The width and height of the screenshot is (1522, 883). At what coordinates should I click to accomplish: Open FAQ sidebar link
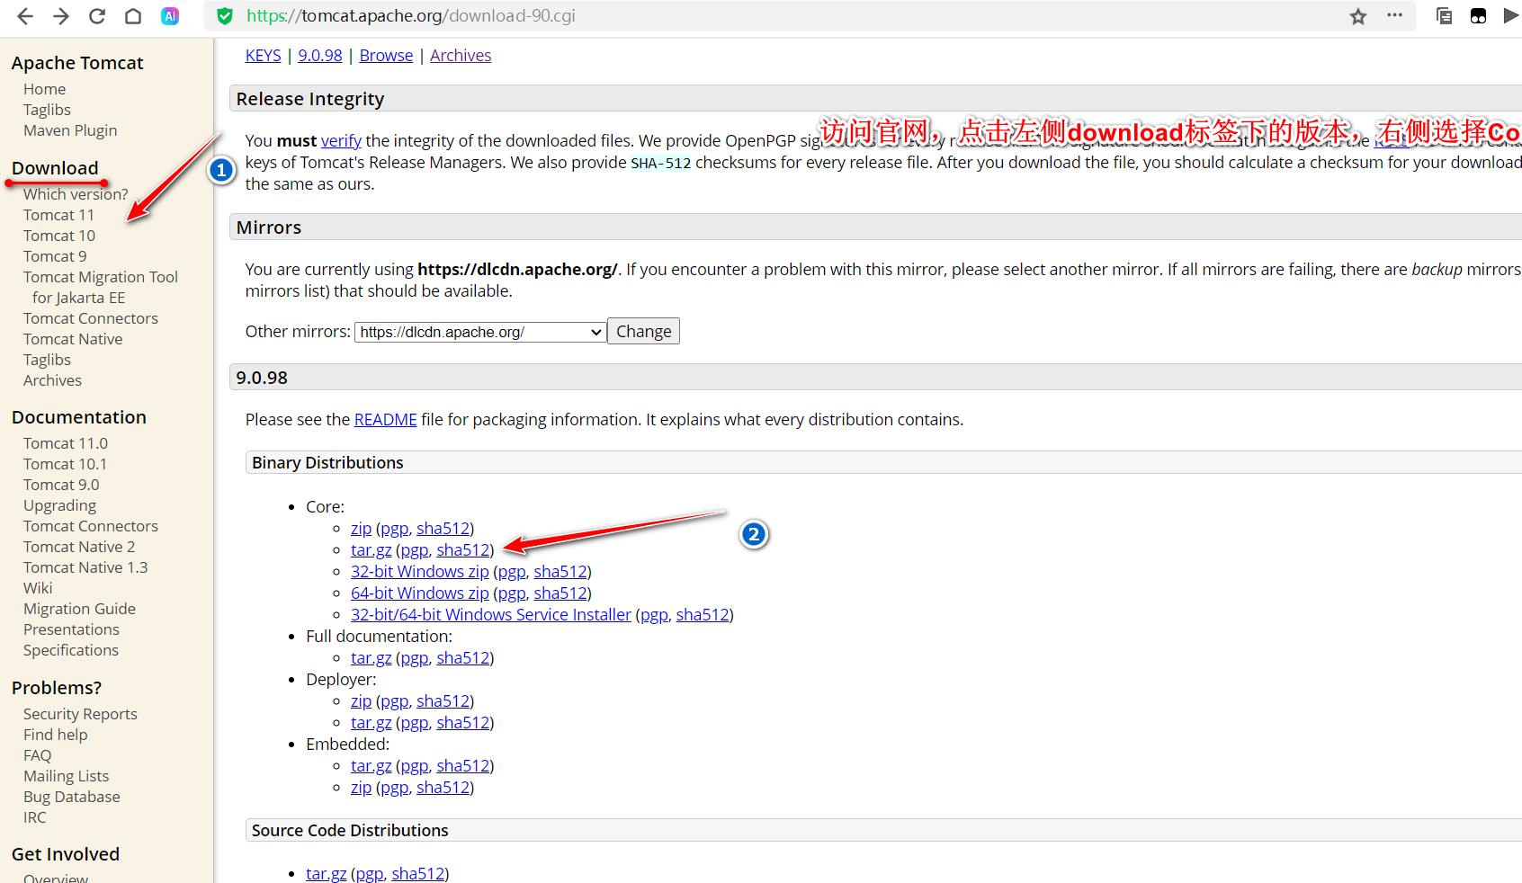38,755
